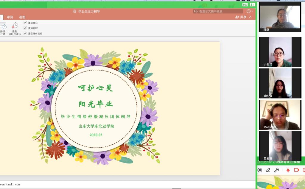Screen dimensions: 305x189
Task: Disable the 显示媒体控件 checkbox
Action: 25,33
